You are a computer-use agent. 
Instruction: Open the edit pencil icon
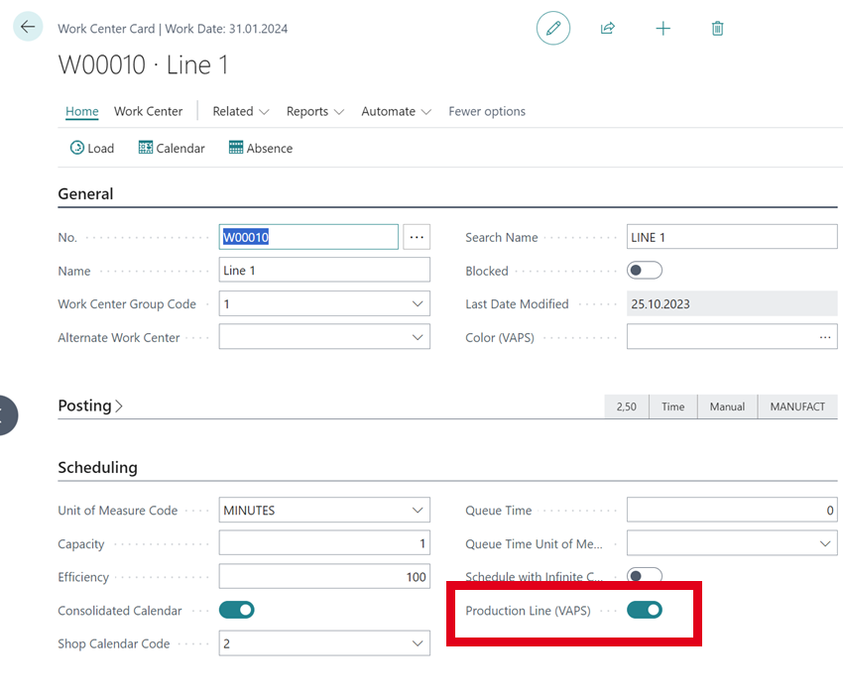(x=553, y=28)
